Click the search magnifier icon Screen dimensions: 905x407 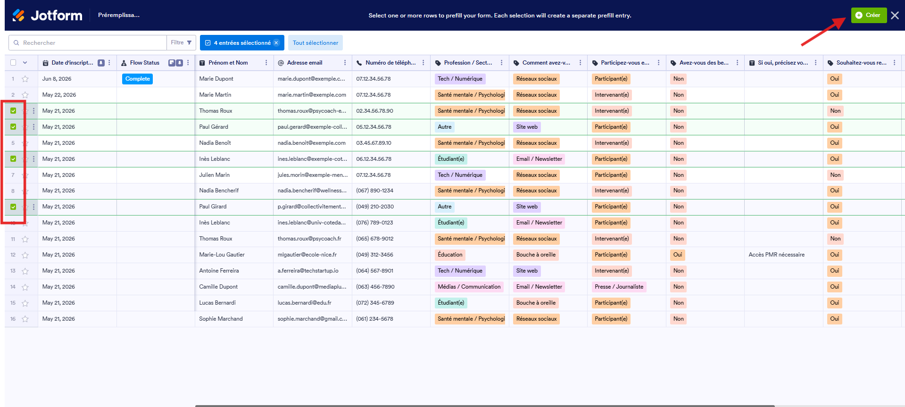click(17, 43)
